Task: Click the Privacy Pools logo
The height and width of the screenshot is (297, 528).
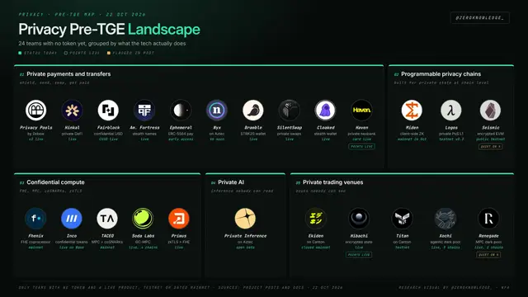Action: coord(36,110)
